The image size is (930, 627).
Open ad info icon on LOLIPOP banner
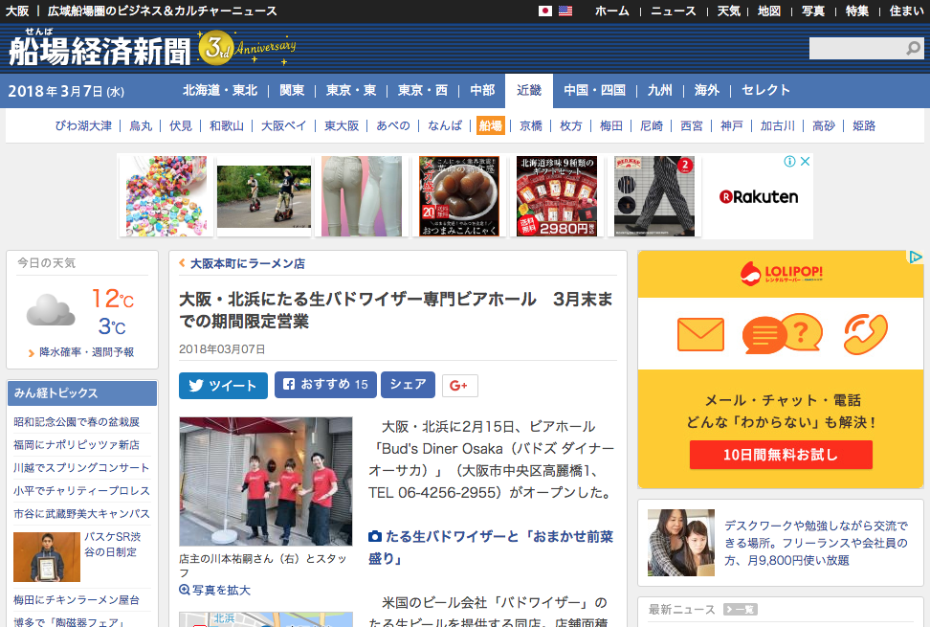(x=916, y=258)
